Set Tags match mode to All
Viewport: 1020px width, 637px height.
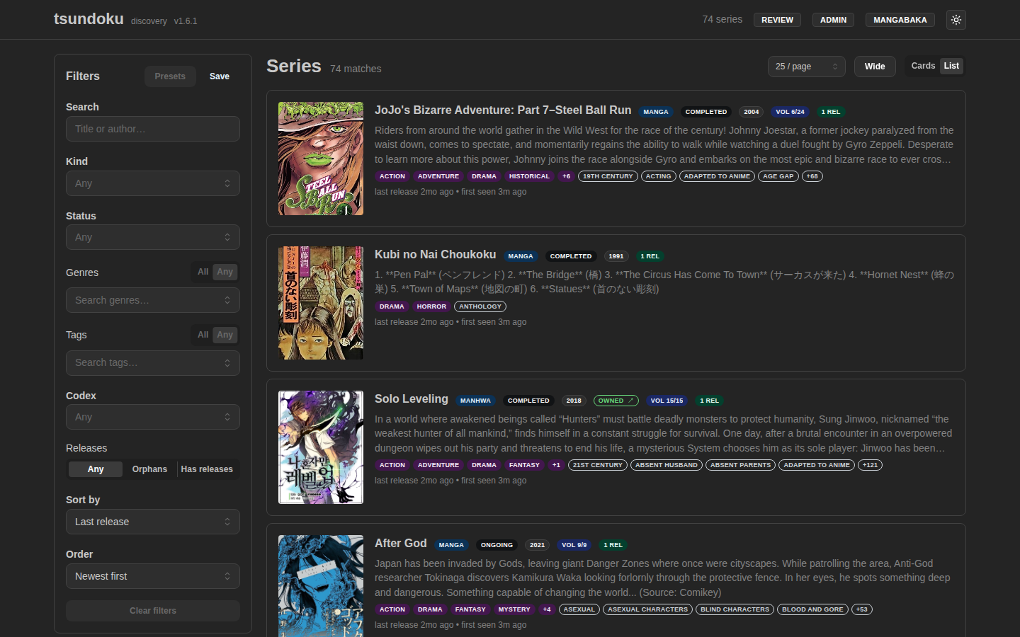pyautogui.click(x=203, y=335)
